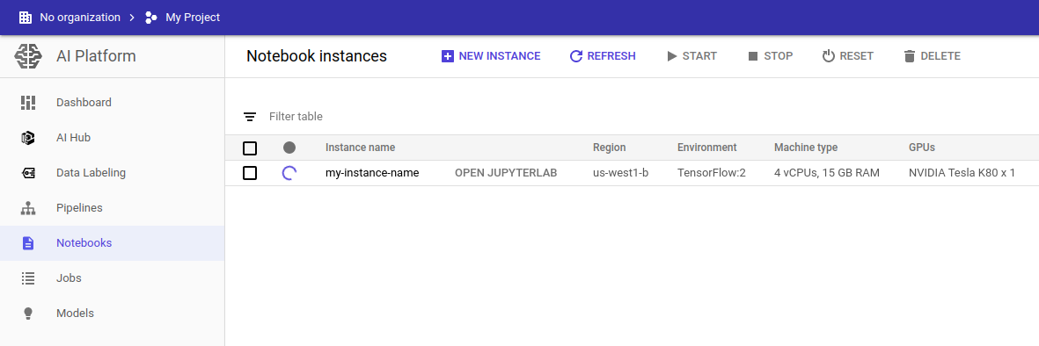Viewport: 1039px width, 346px height.
Task: Open the Dashboard menu item
Action: click(113, 103)
